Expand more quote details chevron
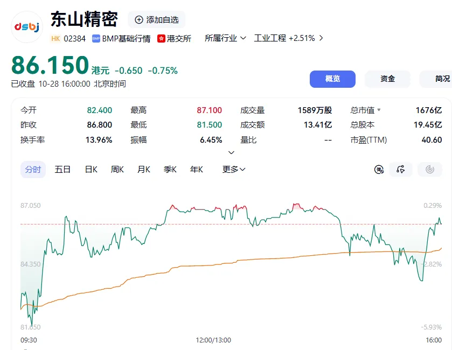Screen dimensions: 452x350 [231, 152]
